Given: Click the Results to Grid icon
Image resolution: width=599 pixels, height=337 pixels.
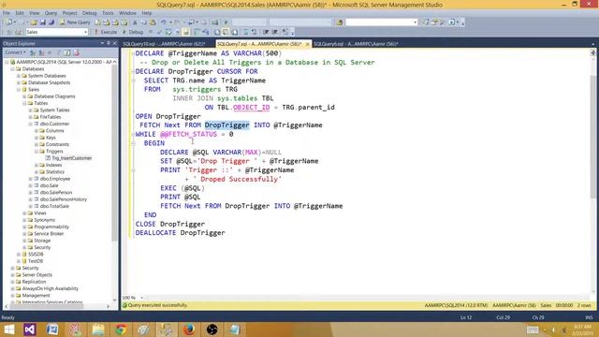Looking at the screenshot, I should point(226,32).
